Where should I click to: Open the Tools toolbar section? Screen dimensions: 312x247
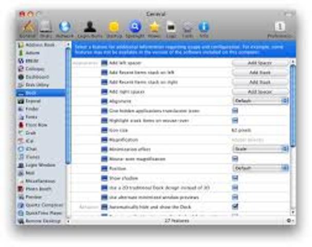tap(188, 29)
